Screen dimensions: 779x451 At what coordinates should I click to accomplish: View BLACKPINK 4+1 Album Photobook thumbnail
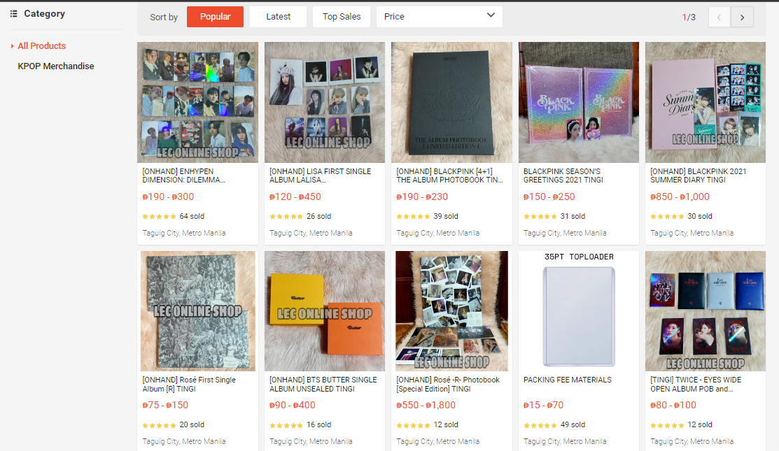coord(451,102)
